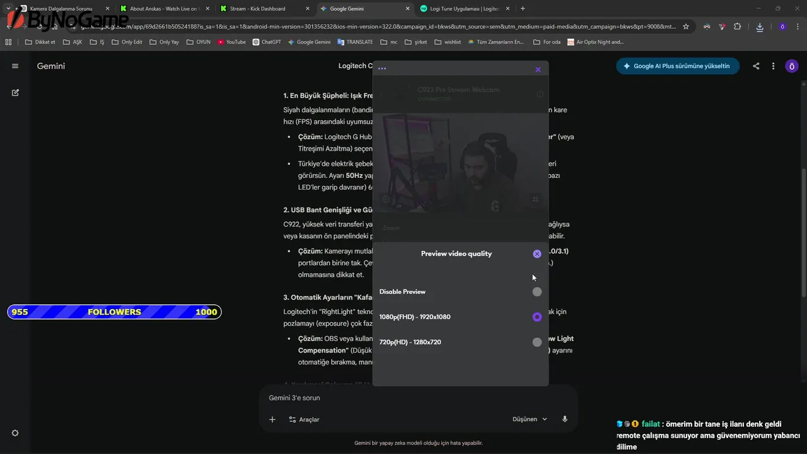This screenshot has height=454, width=807.
Task: Activate the microphone in Gemini prompt
Action: coord(565,419)
